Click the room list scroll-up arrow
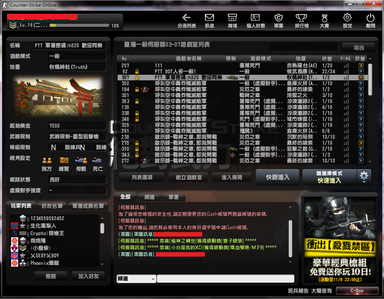The width and height of the screenshot is (384, 299). tap(370, 59)
